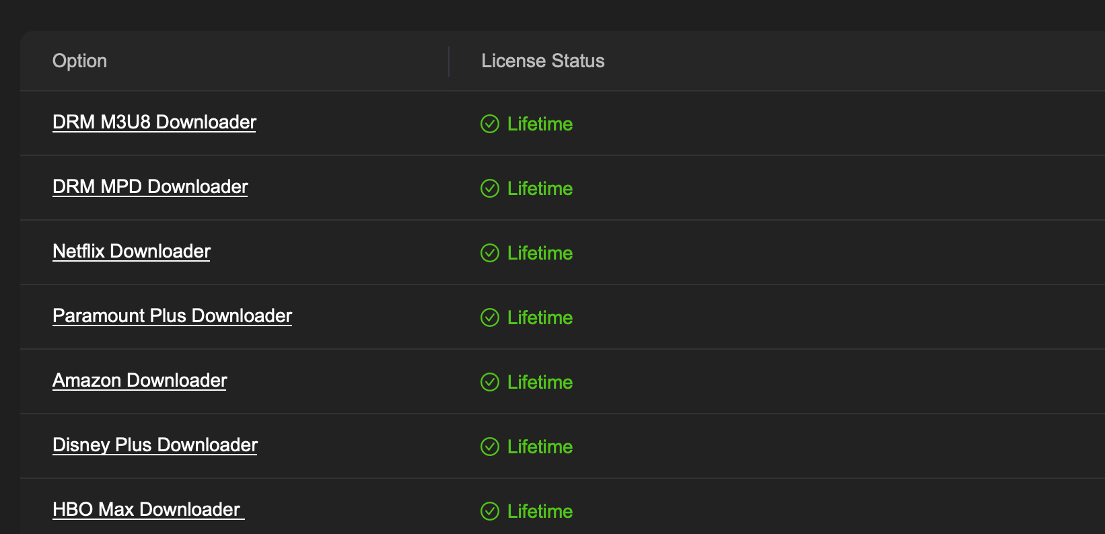Click the checkmark icon in DRM MPD Downloader row
Screen dimensions: 1105x534
(x=490, y=188)
